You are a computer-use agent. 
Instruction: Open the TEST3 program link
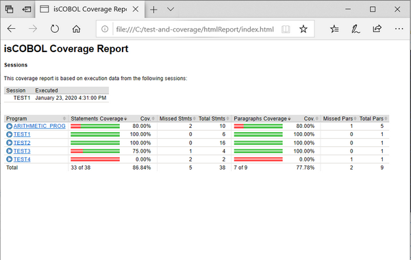22,151
